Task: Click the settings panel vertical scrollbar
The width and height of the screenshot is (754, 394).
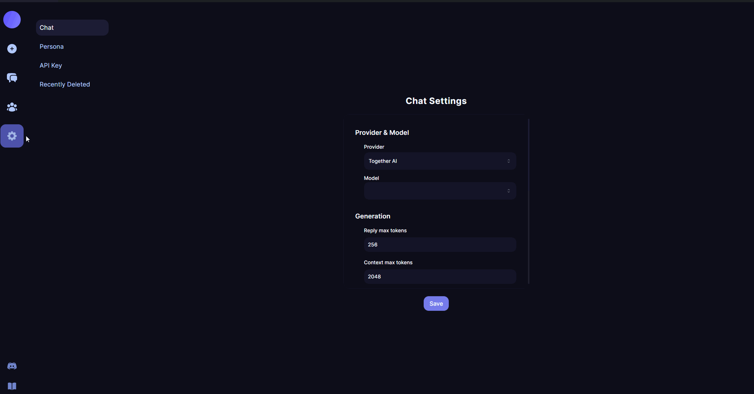Action: tap(528, 201)
